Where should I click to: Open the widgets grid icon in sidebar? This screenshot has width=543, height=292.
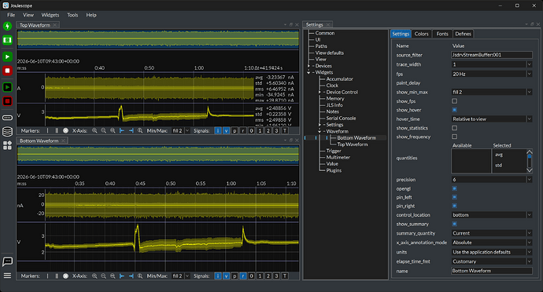[7, 145]
